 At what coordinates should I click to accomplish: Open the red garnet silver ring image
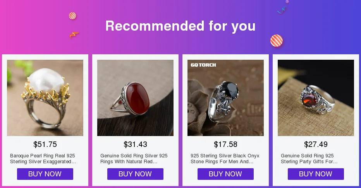316,98
